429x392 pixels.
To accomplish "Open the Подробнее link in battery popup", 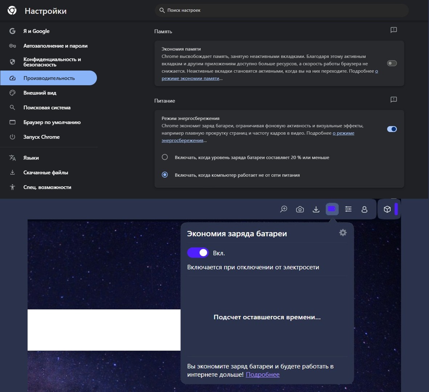I will pos(262,375).
